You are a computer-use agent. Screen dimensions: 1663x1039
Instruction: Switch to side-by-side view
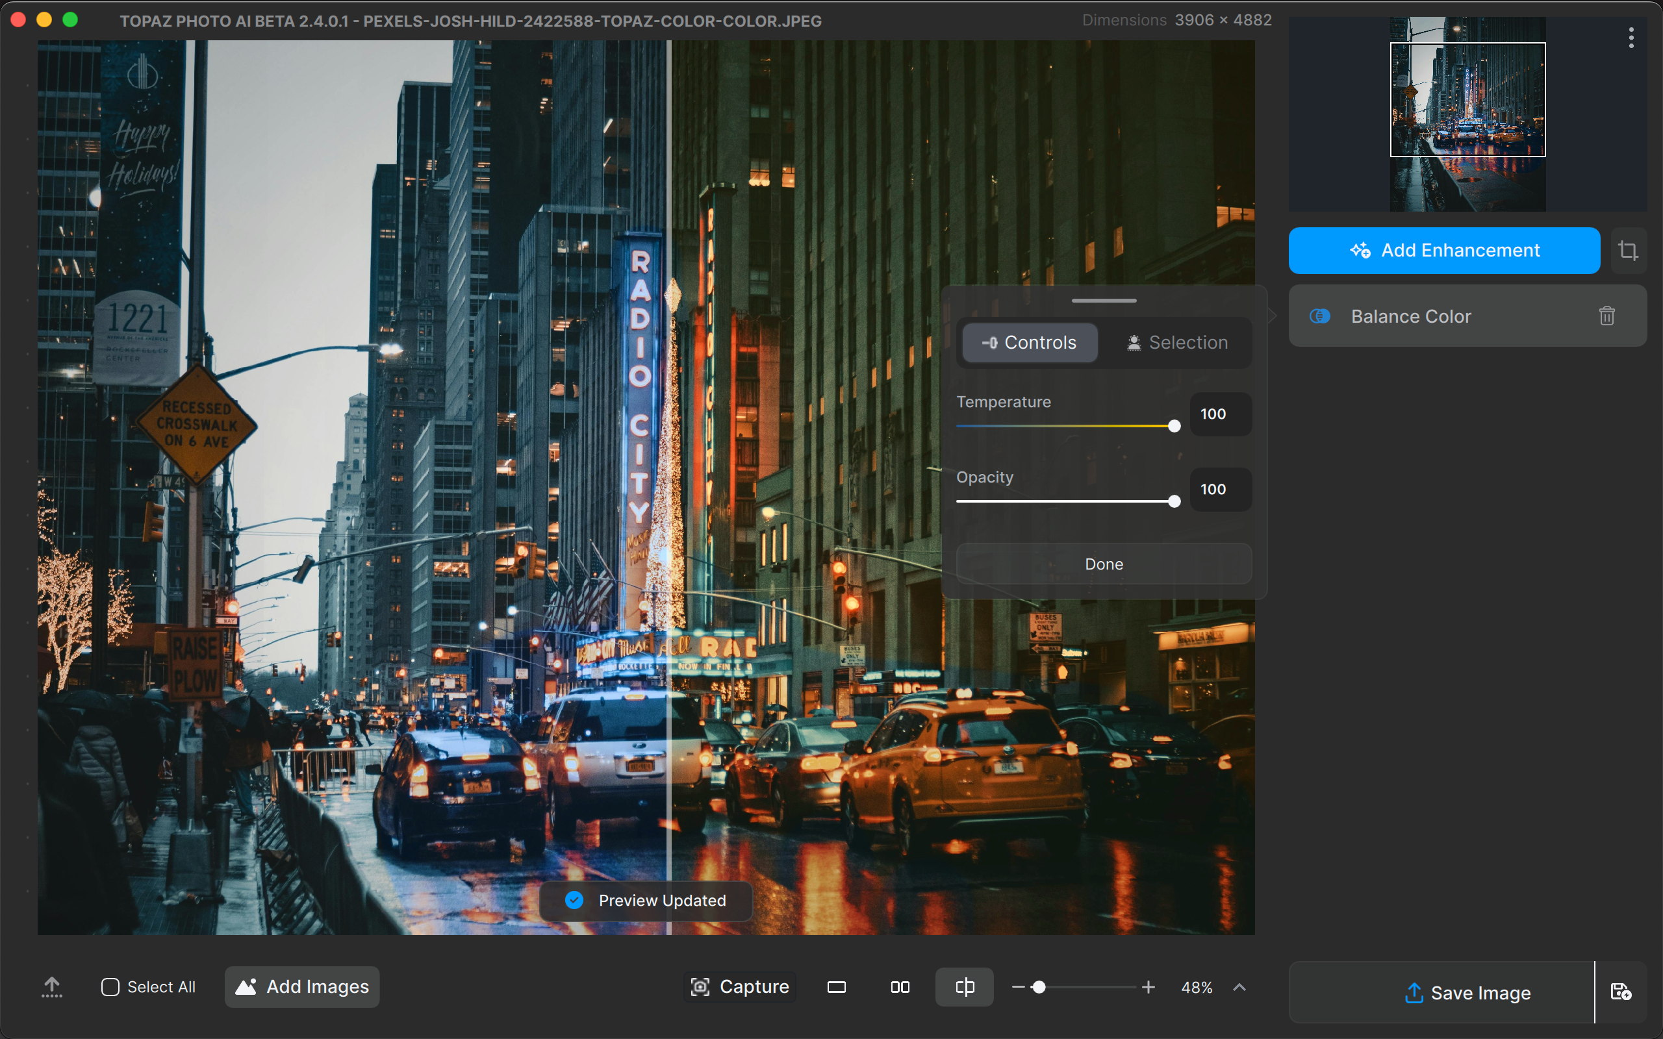(900, 987)
